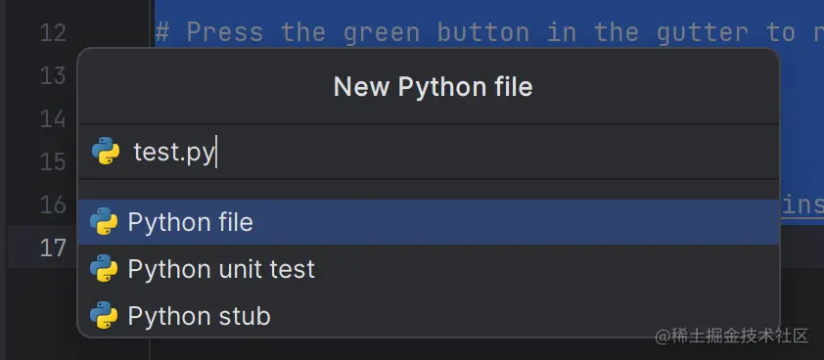Focus the test.py file name field
This screenshot has width=824, height=360.
pyautogui.click(x=429, y=152)
